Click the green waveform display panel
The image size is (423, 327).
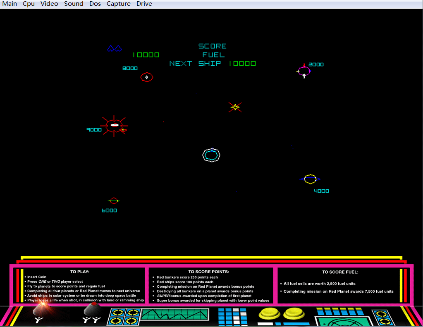tap(175, 315)
